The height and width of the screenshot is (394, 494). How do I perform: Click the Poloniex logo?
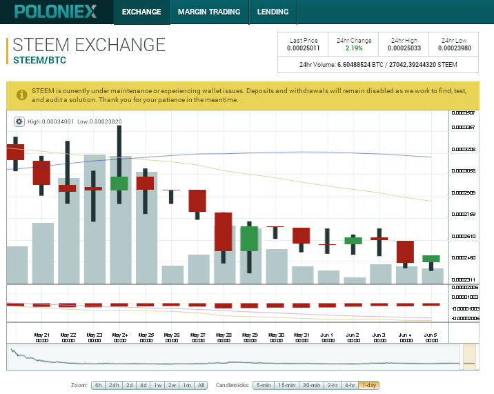(x=55, y=12)
